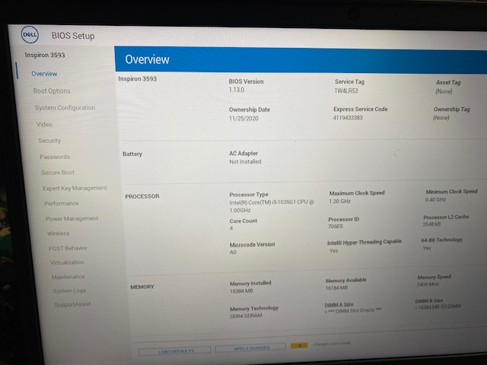Click Processor ID value 706E5
The image size is (487, 365).
click(336, 227)
